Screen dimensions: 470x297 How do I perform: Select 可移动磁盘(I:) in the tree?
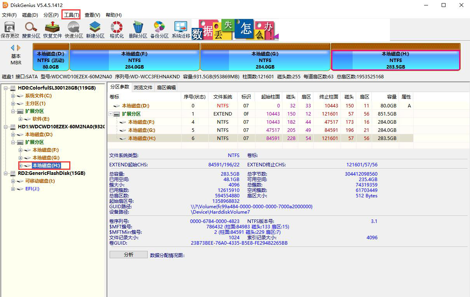point(38,181)
